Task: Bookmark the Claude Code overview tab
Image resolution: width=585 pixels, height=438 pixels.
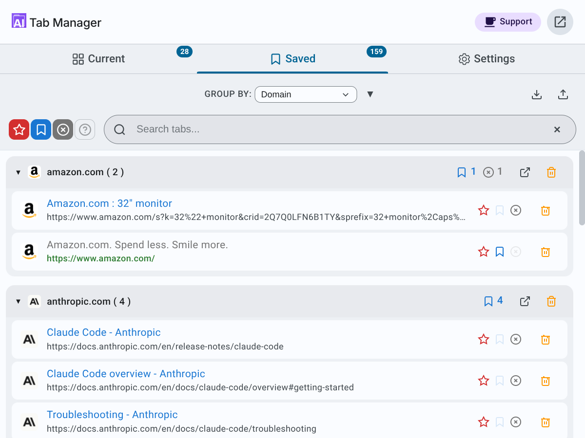Action: pyautogui.click(x=500, y=381)
